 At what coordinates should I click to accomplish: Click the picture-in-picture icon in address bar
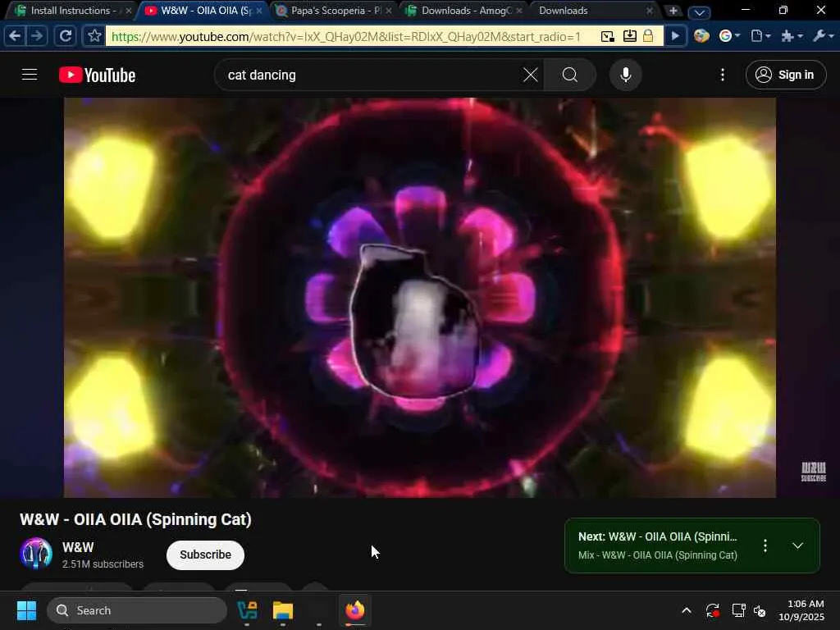tap(608, 36)
